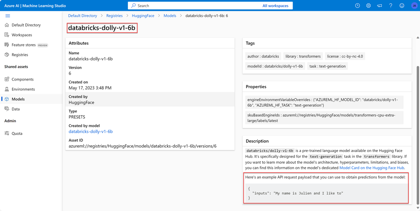Click the Models cube icon
Viewport: 420px width, 211px height.
click(7, 99)
